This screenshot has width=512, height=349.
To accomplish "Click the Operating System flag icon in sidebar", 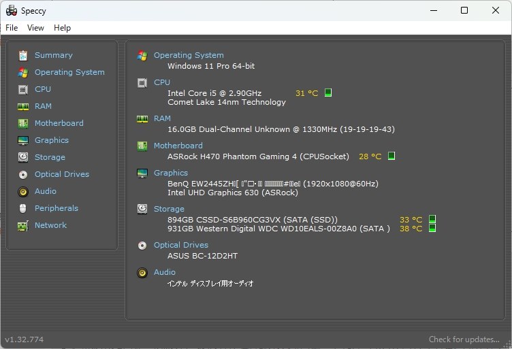I will tap(23, 72).
